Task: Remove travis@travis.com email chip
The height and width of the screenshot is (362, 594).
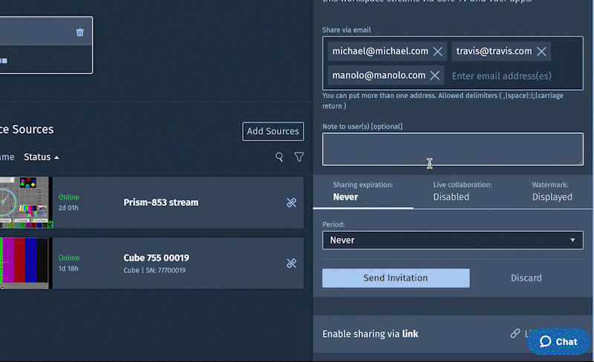Action: click(542, 51)
